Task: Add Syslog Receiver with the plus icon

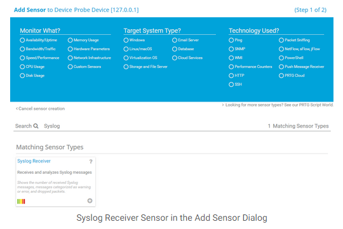Action: (90, 200)
